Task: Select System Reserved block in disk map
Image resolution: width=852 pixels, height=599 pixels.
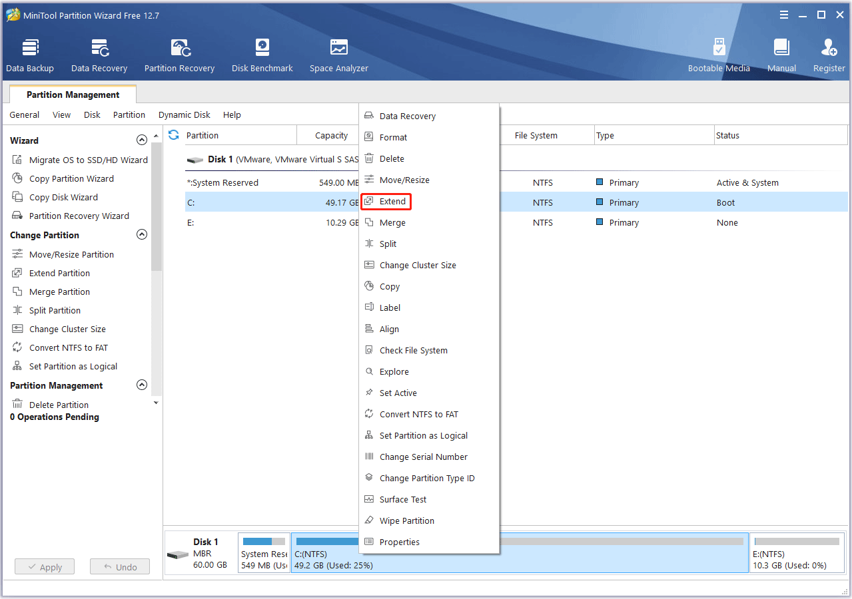Action: pyautogui.click(x=264, y=552)
